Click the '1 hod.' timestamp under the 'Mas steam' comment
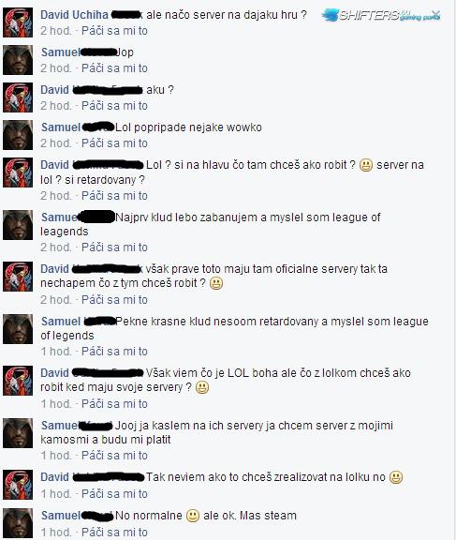This screenshot has height=541, width=456. pyautogui.click(x=56, y=533)
